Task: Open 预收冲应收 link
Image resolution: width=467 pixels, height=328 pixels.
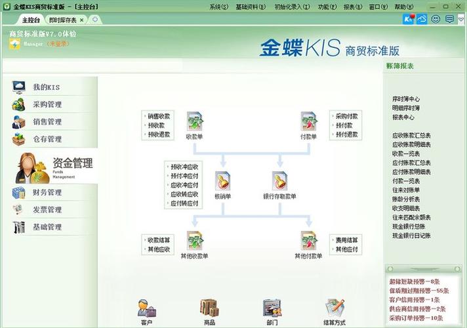Action: coord(184,167)
